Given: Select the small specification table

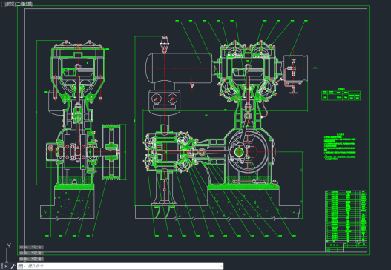Looking at the screenshot, I should [x=341, y=95].
